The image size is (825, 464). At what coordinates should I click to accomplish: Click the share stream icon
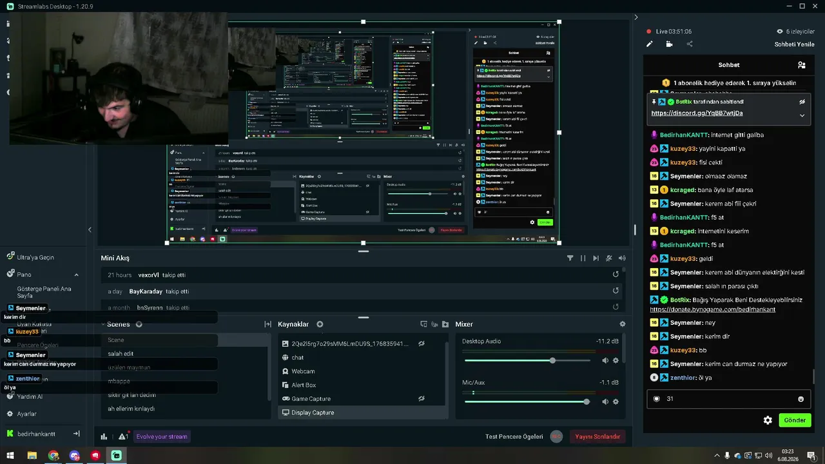tap(689, 44)
